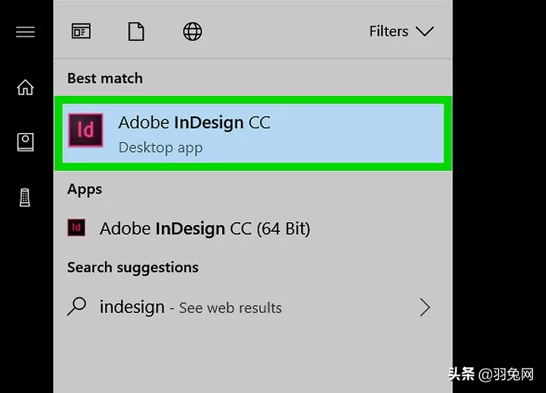Open Adobe InDesign CC best match
This screenshot has height=393, width=546.
click(253, 133)
